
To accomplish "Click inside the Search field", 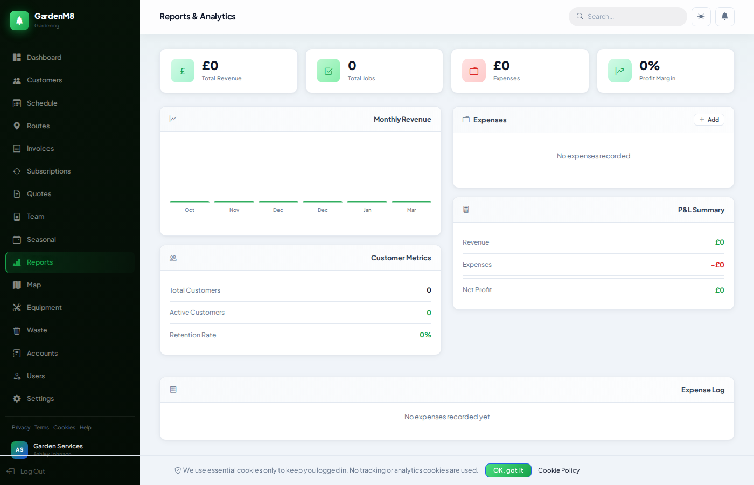I will [627, 17].
